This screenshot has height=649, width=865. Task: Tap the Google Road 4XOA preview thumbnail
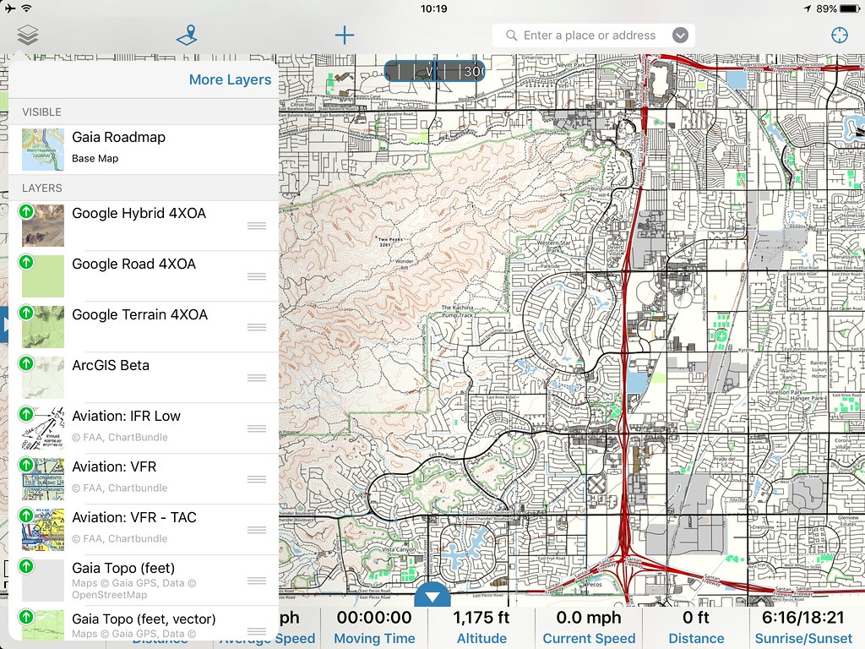pos(42,276)
